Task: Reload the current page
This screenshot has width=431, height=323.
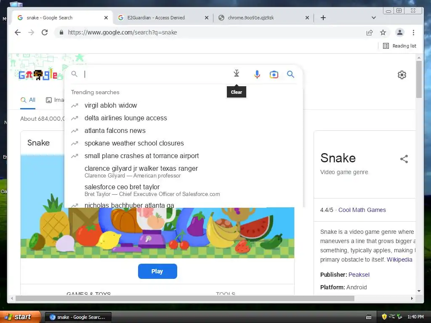Action: click(x=45, y=32)
